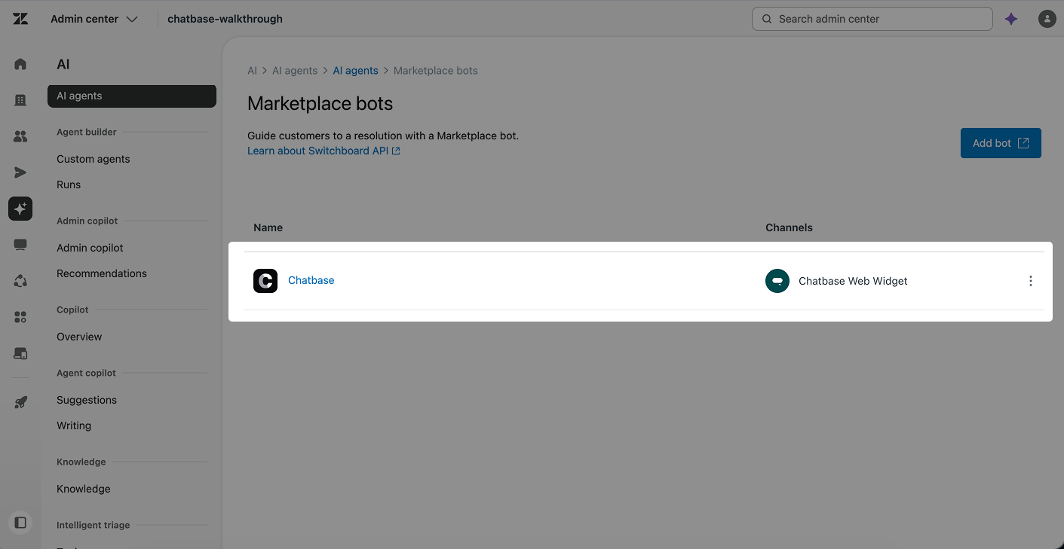This screenshot has height=549, width=1064.
Task: Click the AI breadcrumb link
Action: point(252,71)
